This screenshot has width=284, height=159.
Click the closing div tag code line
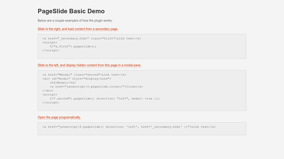[x=48, y=91]
